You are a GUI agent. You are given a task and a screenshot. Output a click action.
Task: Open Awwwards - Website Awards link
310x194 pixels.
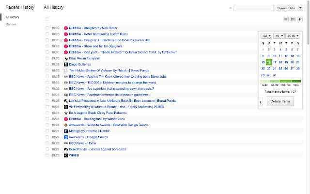pos(108,125)
